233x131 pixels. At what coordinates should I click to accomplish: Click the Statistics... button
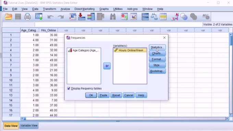(157, 47)
